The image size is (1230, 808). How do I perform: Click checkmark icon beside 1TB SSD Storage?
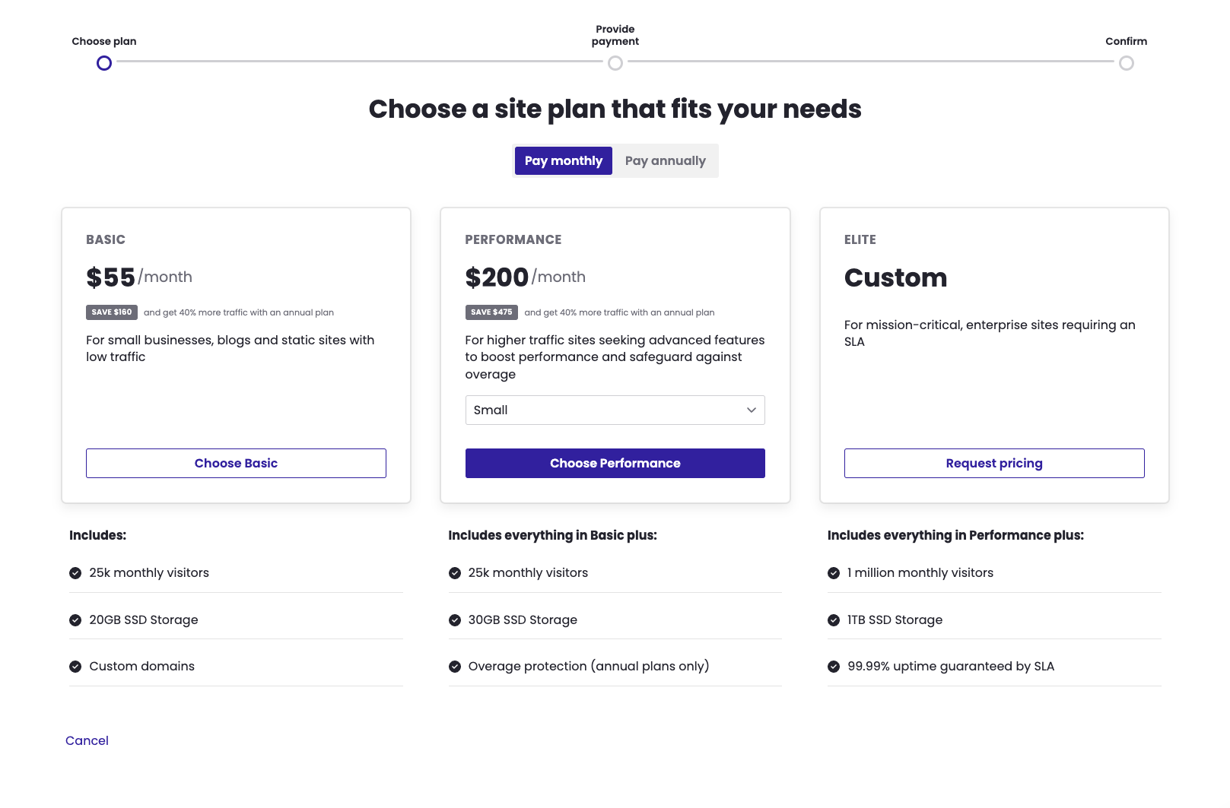pyautogui.click(x=834, y=620)
